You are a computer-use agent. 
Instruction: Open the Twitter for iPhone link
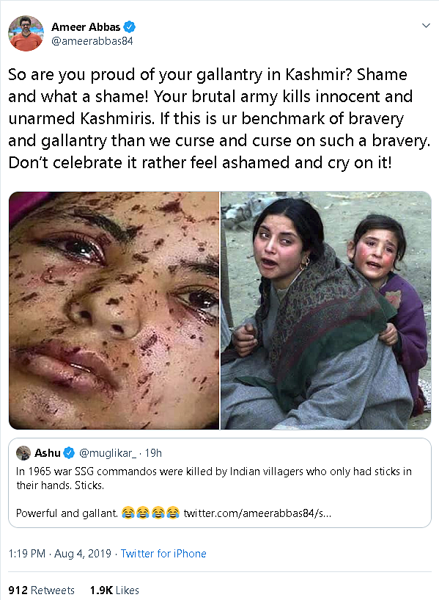163,553
